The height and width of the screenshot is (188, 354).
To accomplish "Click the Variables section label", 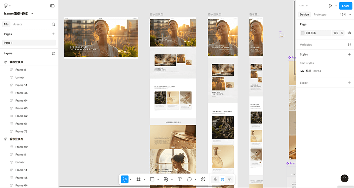I will click(x=306, y=44).
